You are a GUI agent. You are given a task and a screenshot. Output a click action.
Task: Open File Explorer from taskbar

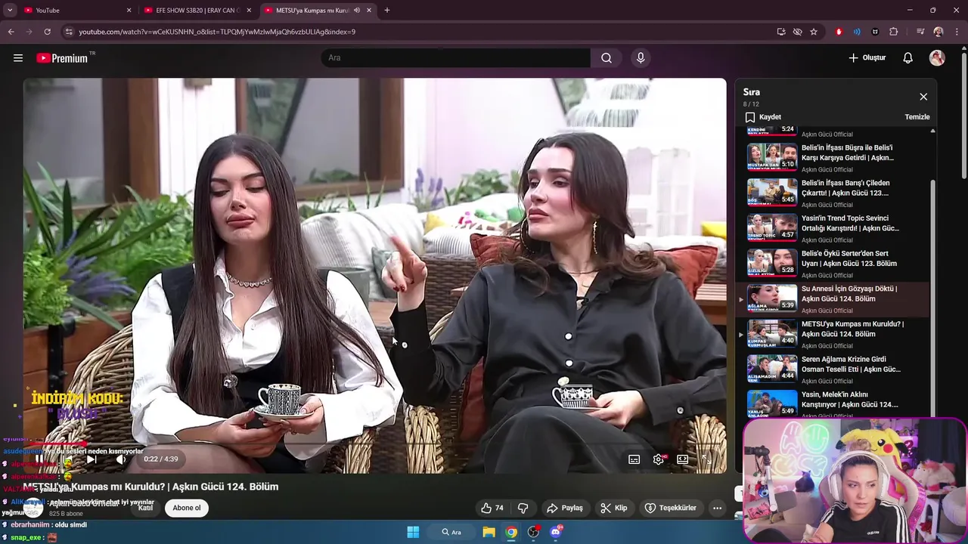[489, 532]
